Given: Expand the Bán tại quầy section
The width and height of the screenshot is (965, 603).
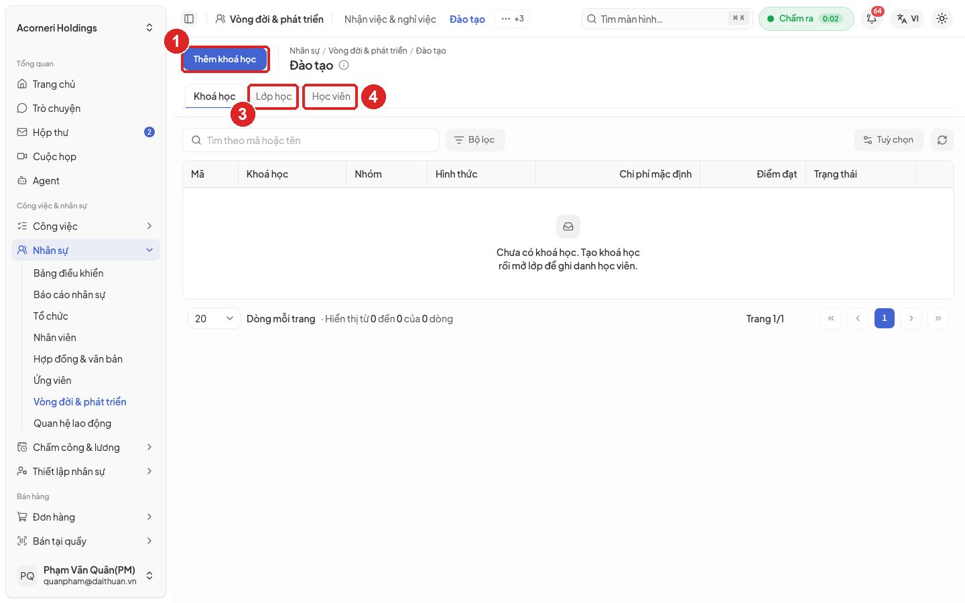Looking at the screenshot, I should (x=86, y=541).
